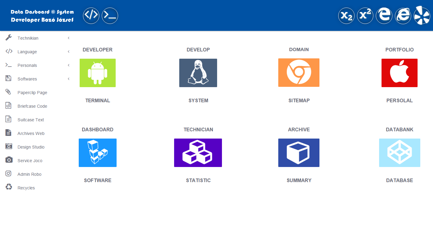Expand the Personals menu chevron

(69, 65)
